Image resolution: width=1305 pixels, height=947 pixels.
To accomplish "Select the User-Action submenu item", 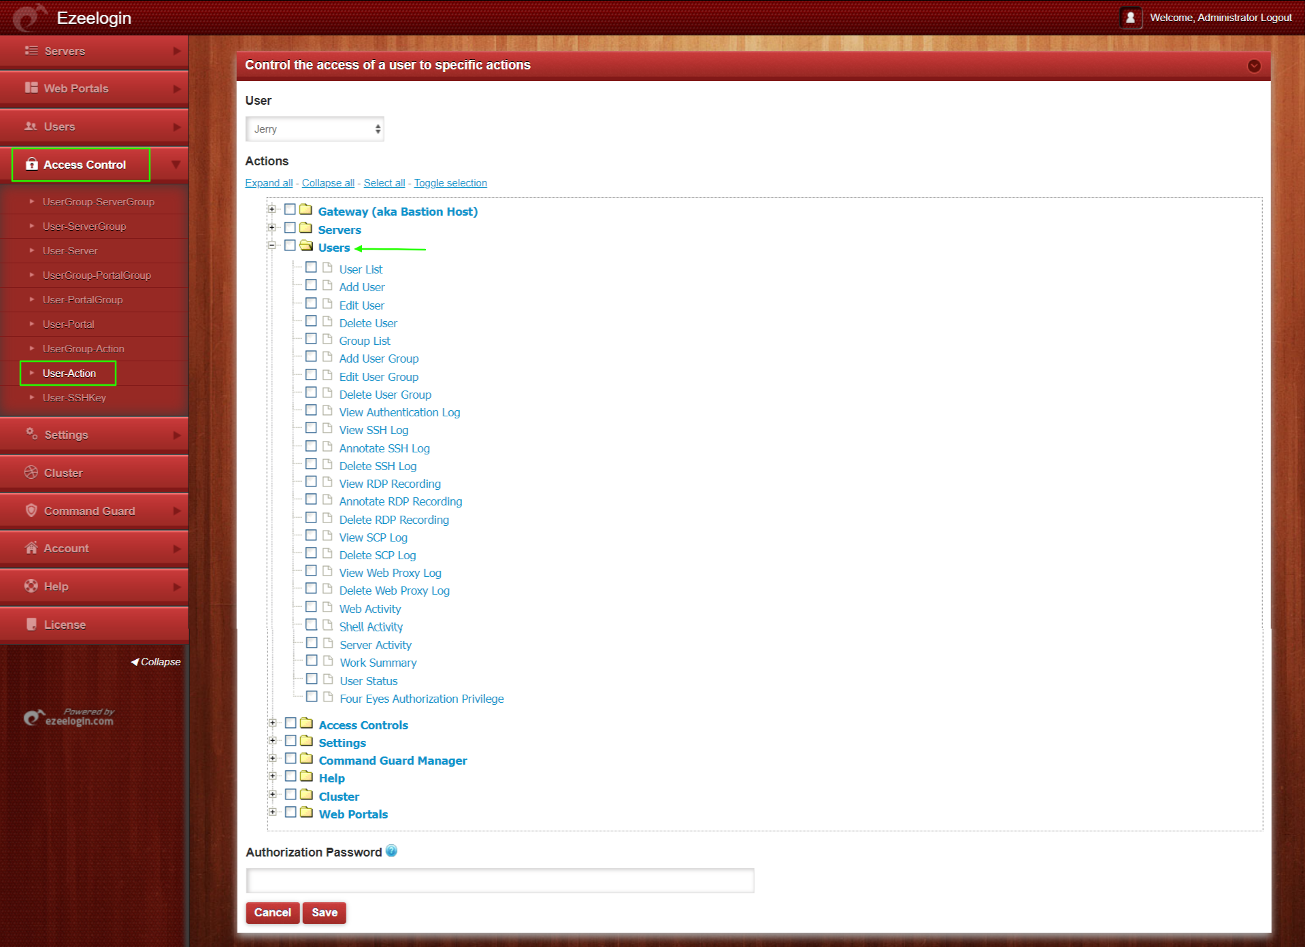I will [69, 373].
